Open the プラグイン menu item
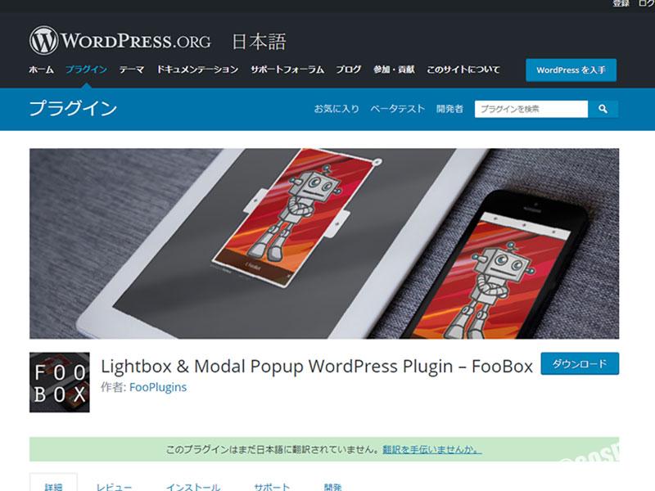 (x=87, y=70)
